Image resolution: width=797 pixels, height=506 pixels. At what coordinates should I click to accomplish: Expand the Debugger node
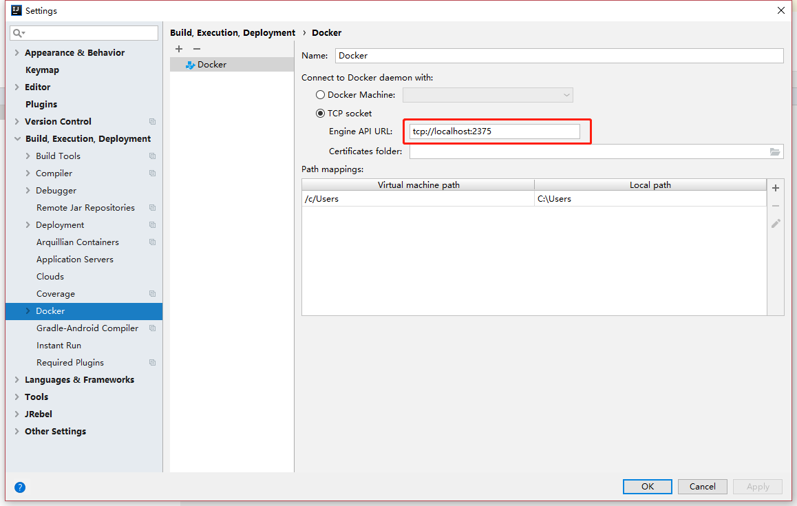(28, 191)
